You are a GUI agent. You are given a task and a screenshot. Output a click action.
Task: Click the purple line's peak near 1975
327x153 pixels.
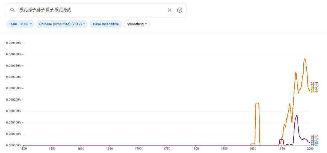tap(297, 115)
